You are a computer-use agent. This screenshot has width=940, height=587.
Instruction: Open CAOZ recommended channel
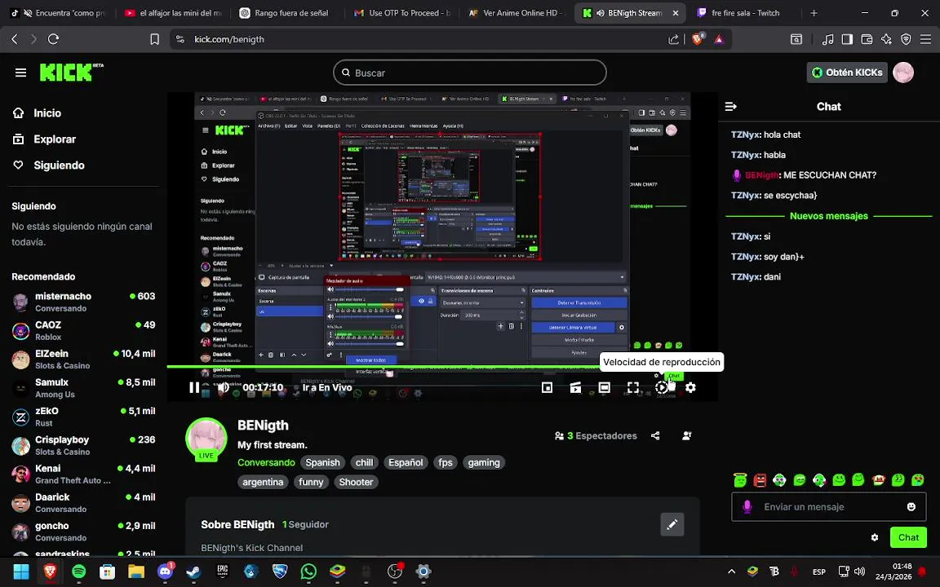[x=83, y=331]
